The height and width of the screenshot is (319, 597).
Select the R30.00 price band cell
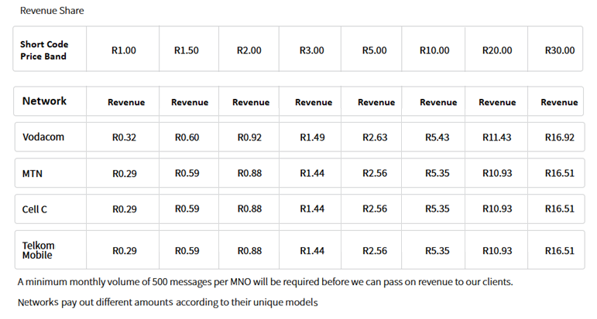coord(560,50)
